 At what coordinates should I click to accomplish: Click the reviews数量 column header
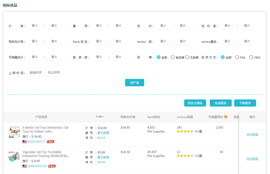click(185, 117)
